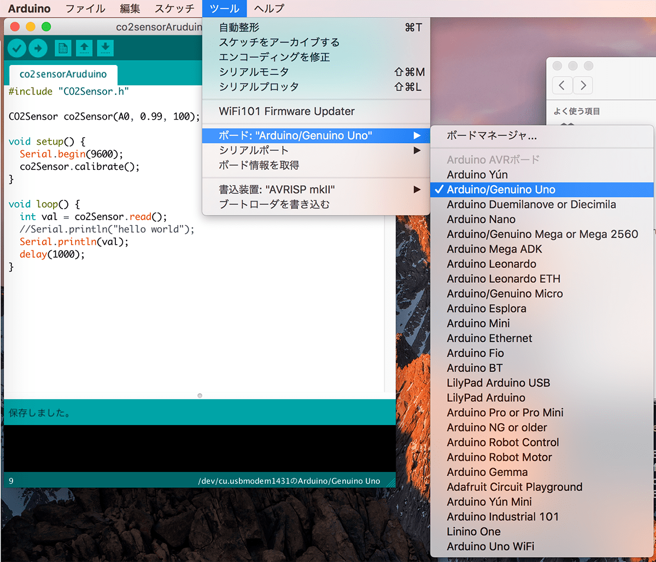Screen dimensions: 656x562
Task: Open the ヘルプ menu
Action: [269, 9]
